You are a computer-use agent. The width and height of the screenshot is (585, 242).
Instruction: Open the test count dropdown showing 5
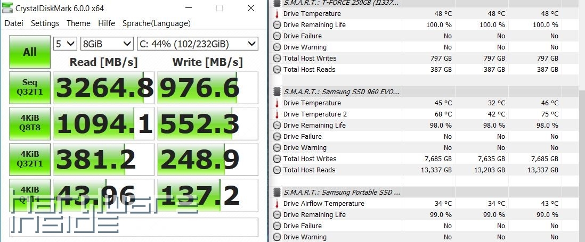coord(65,44)
